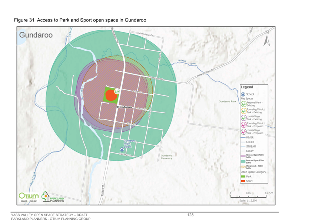Click the orange sport field on map
Viewport: 322px width, 222px height.
point(111,95)
